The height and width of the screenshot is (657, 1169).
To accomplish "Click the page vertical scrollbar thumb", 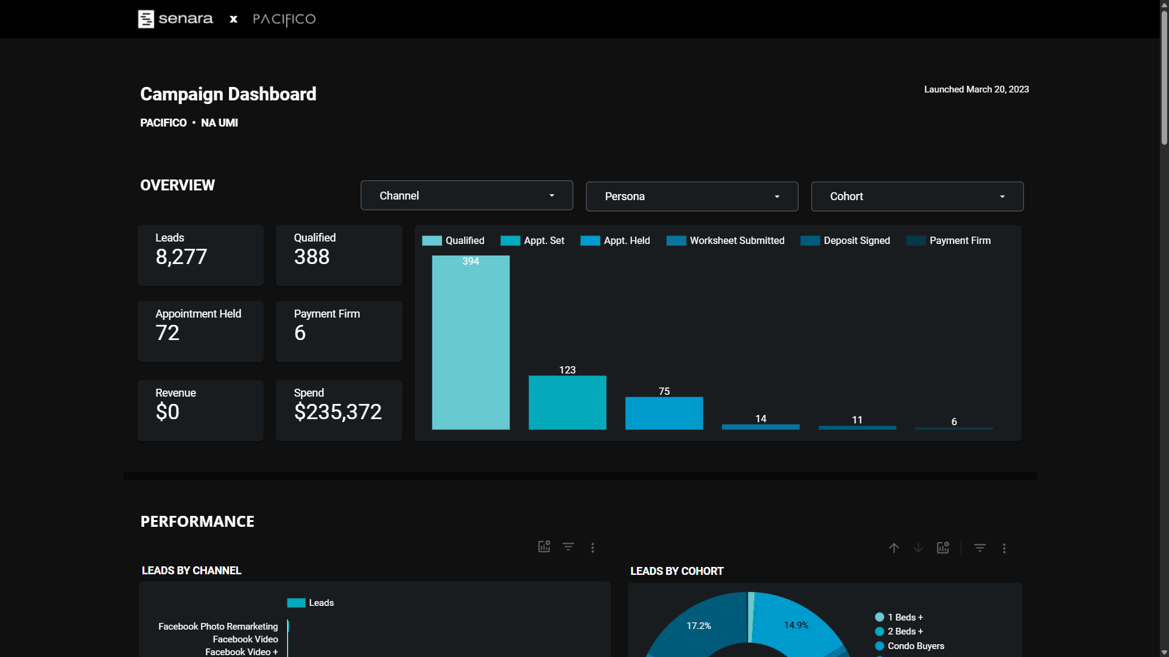I will [1164, 79].
